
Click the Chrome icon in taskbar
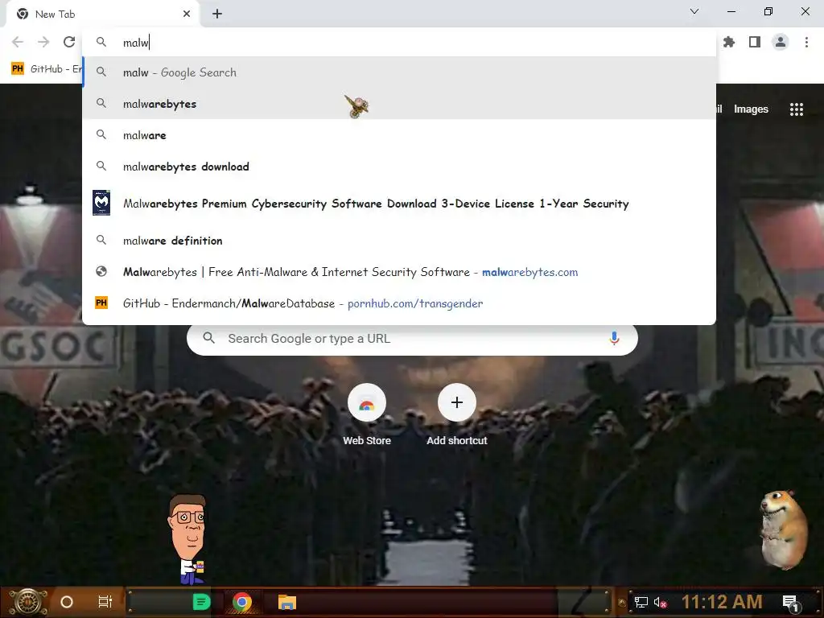242,602
